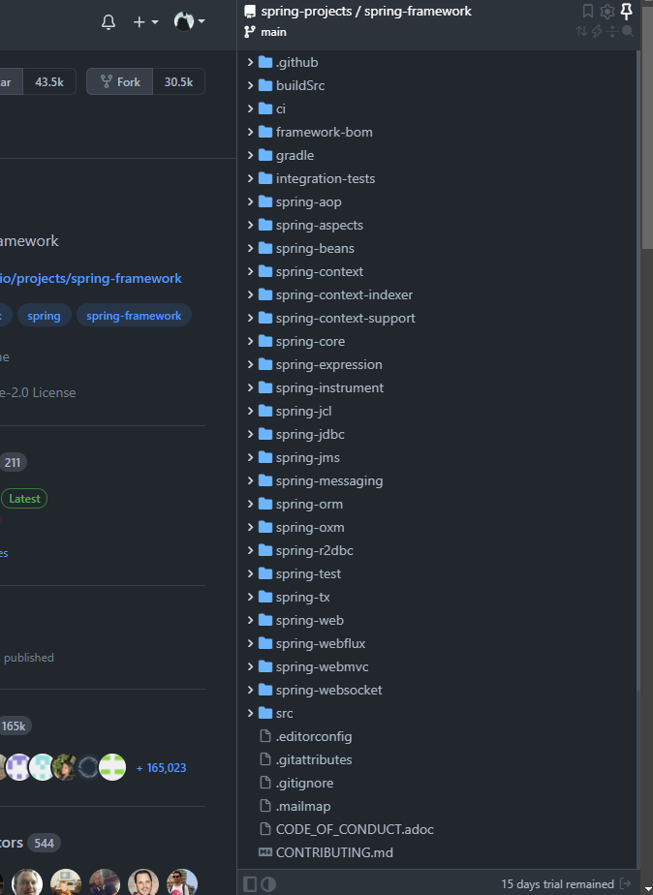Expand the spring-context-indexer chevron
Viewport: 653px width, 895px height.
(250, 294)
